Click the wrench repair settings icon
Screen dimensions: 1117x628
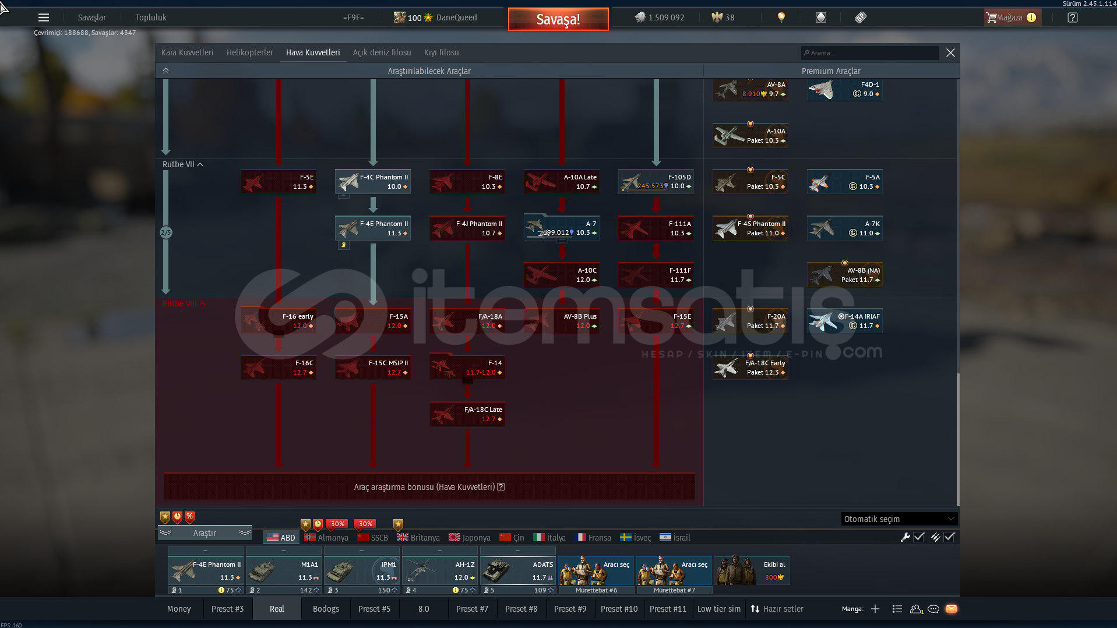pyautogui.click(x=905, y=537)
